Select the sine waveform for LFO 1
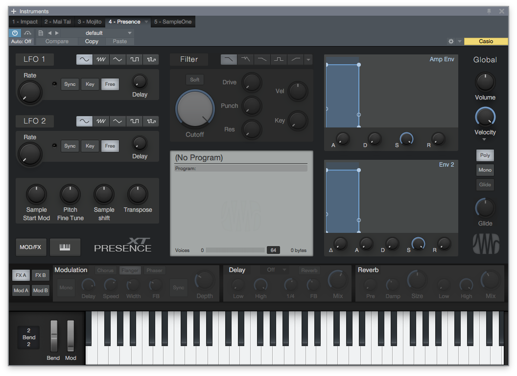The width and height of the screenshot is (517, 376). click(84, 59)
